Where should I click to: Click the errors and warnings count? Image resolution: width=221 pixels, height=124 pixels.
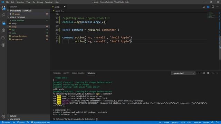pos(21,122)
